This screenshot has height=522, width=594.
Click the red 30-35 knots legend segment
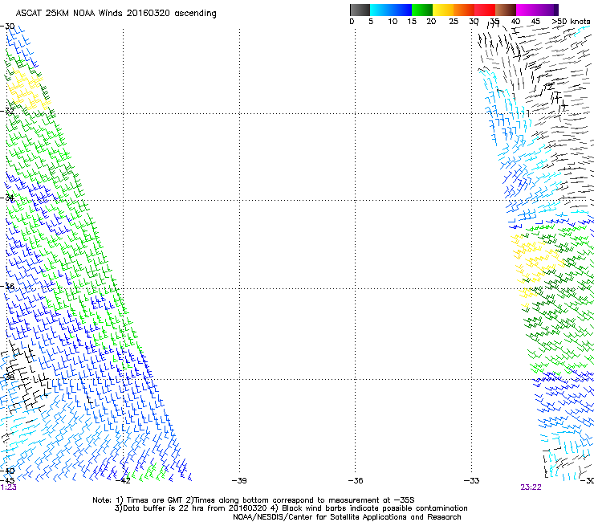coord(485,10)
